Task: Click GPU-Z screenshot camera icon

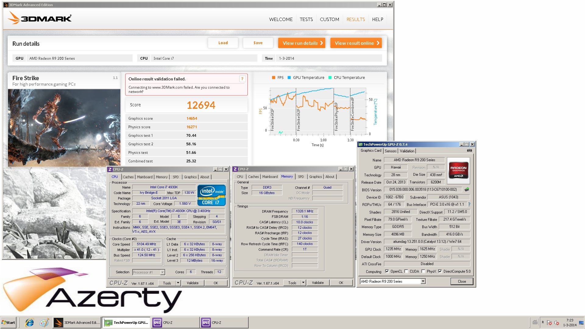Action: coord(469,150)
